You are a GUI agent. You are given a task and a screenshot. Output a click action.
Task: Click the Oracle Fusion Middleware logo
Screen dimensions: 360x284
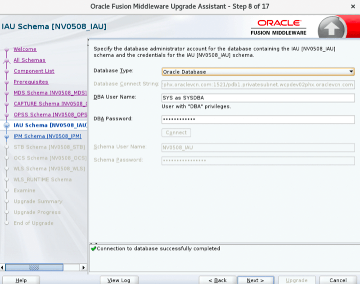[279, 27]
